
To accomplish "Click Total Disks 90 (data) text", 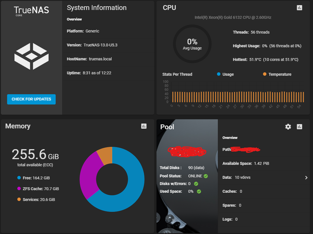I will click(182, 168).
